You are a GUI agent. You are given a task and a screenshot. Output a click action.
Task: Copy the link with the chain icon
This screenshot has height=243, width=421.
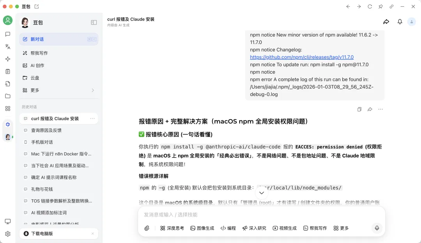coord(391,7)
